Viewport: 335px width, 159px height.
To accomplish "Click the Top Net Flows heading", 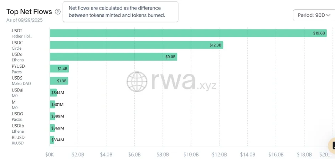I will (x=29, y=12).
